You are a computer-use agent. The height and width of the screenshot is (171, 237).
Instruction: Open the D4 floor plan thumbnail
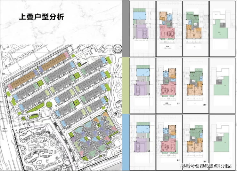click(169, 29)
